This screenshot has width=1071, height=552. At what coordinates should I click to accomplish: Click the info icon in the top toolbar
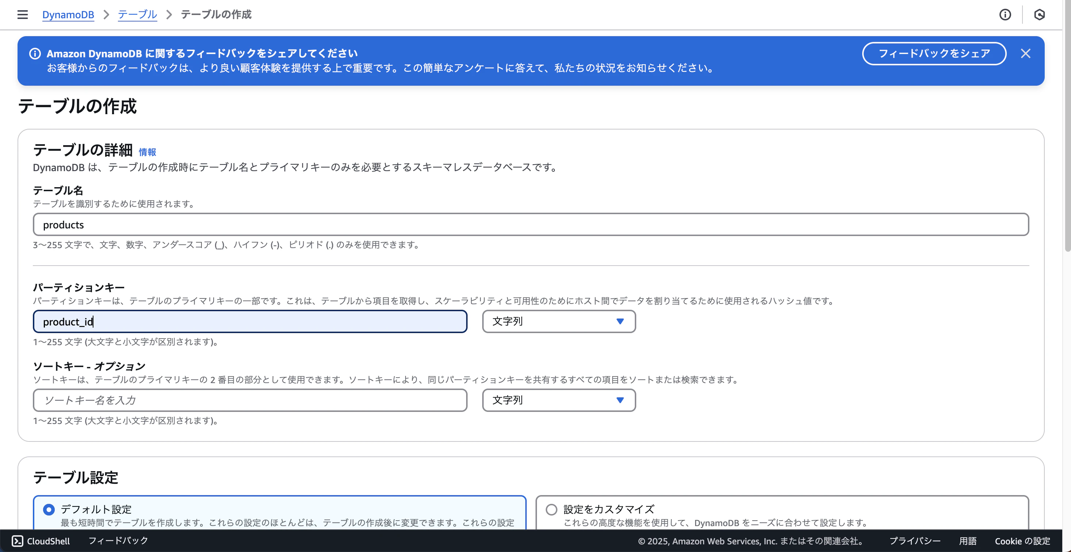pos(1005,15)
